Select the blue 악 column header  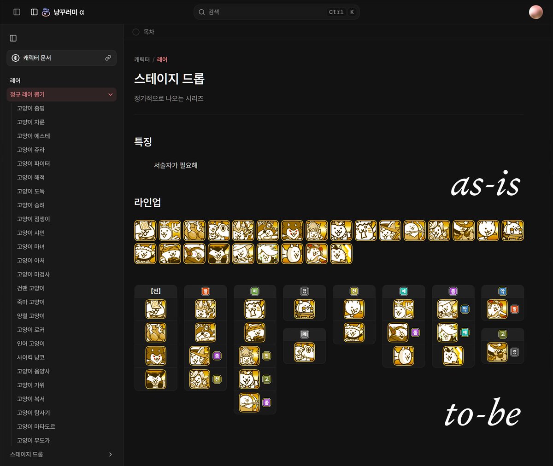pyautogui.click(x=503, y=291)
